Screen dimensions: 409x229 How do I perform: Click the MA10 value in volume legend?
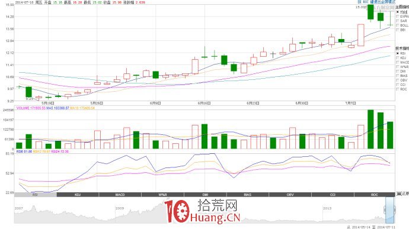[x=82, y=108]
